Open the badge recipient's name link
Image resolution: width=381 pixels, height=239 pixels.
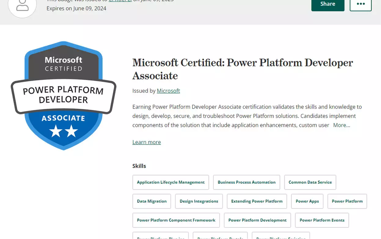pos(120,1)
